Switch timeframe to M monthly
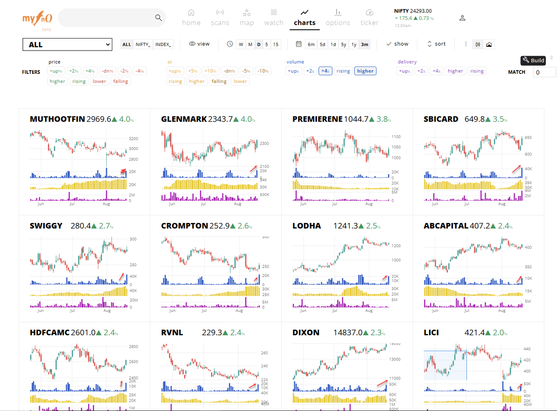 click(x=250, y=45)
